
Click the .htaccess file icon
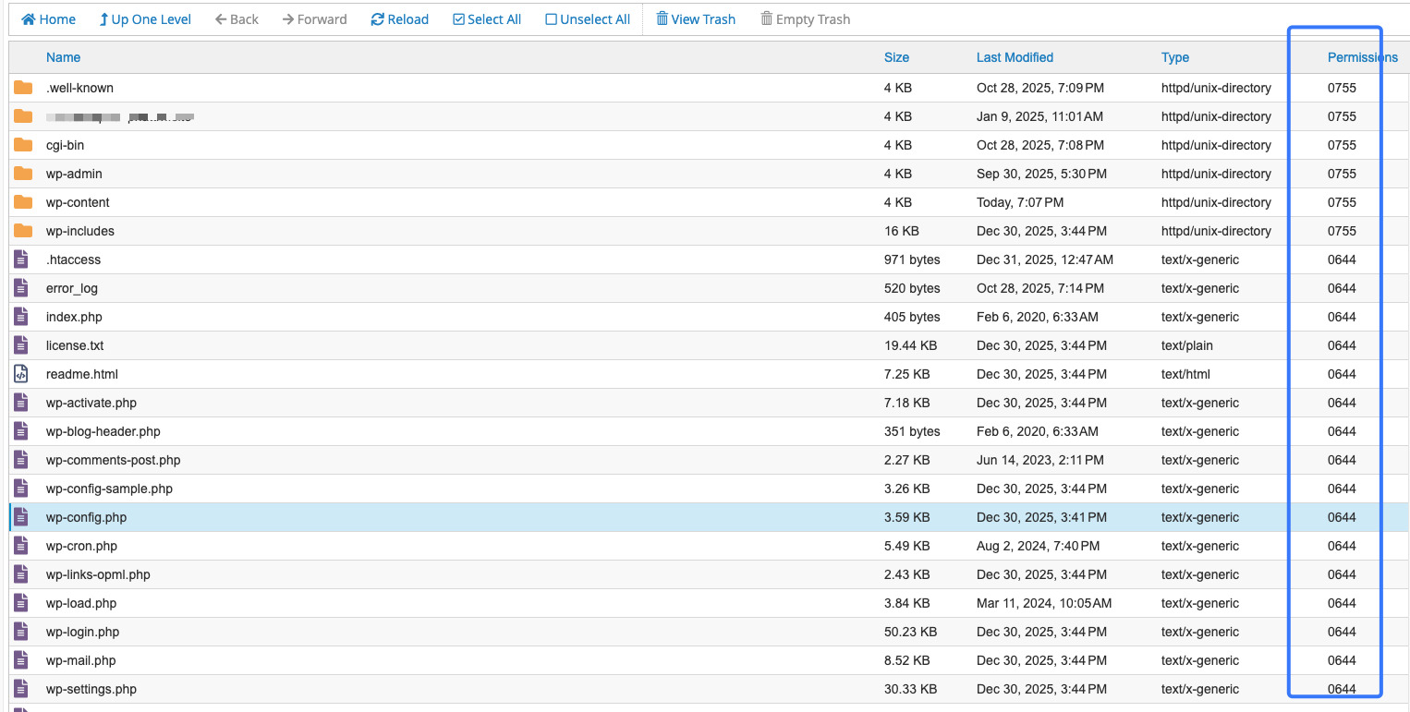click(x=21, y=259)
